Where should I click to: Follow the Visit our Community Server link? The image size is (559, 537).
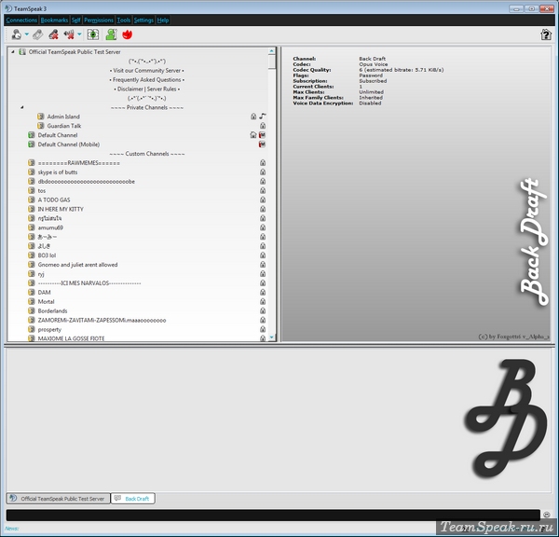tap(147, 71)
